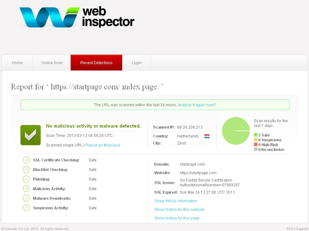Click the Safe result for Blacklist Checking
This screenshot has height=231, width=309.
point(92,169)
